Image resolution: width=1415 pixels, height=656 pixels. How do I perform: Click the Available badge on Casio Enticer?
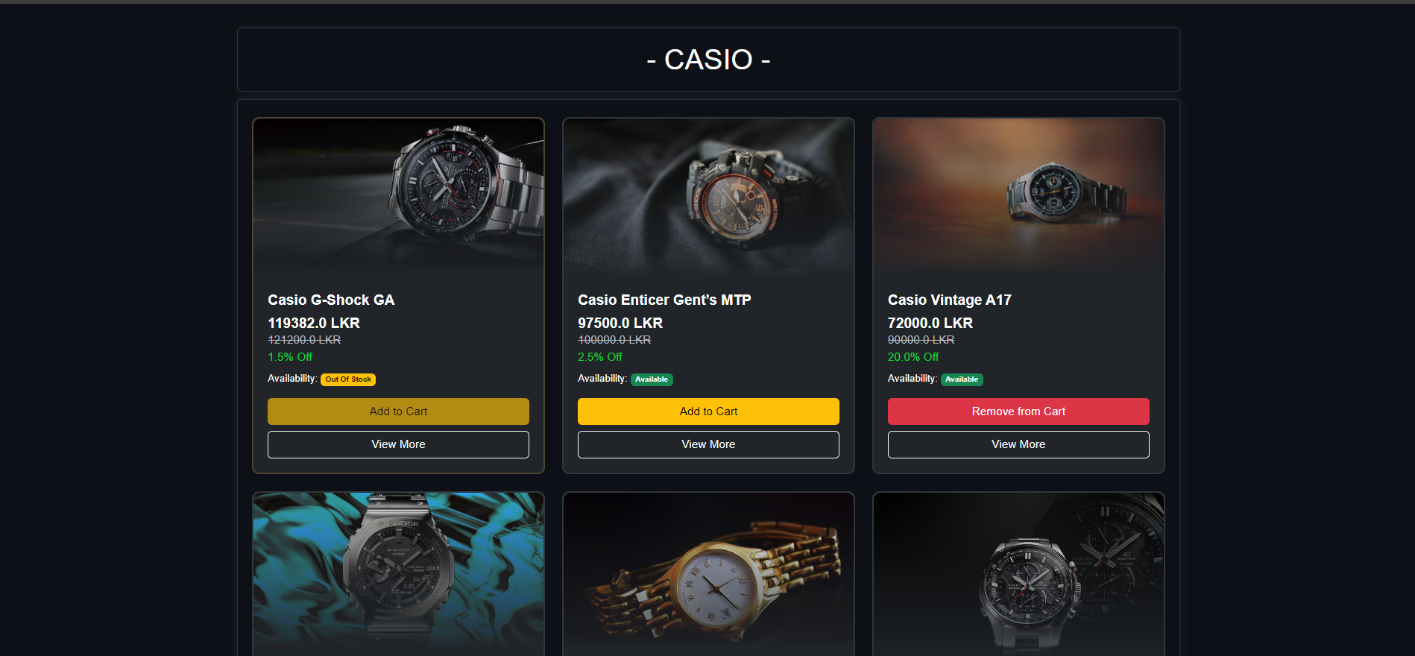(x=652, y=379)
